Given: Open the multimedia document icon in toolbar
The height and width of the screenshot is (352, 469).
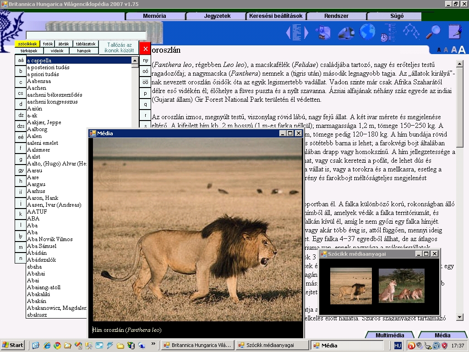Looking at the screenshot, I should coord(323,33).
